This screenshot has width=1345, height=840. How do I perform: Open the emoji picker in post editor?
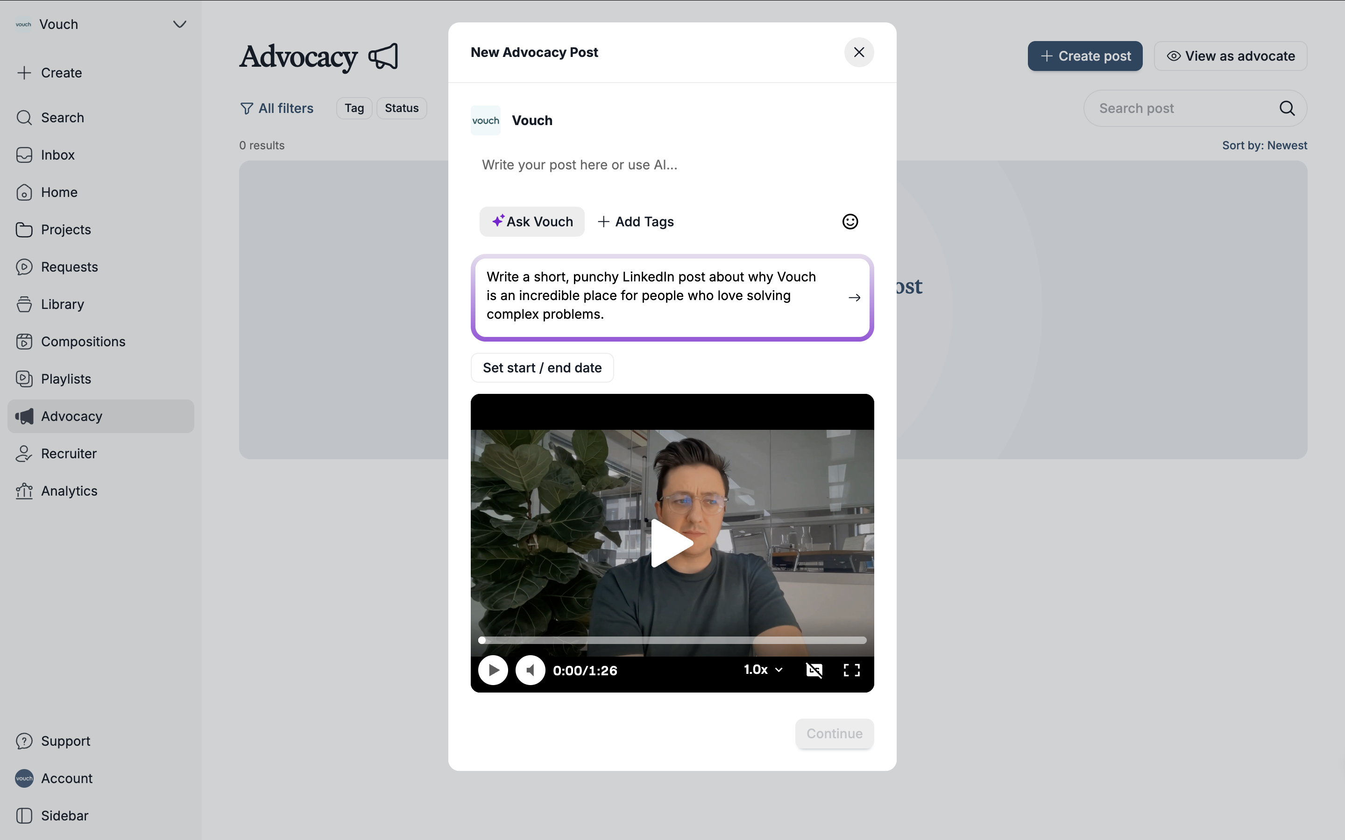[x=850, y=222]
